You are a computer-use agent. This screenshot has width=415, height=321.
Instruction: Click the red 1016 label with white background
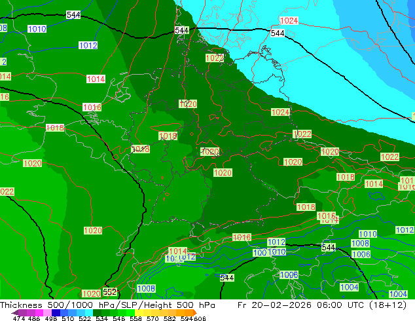92,107
